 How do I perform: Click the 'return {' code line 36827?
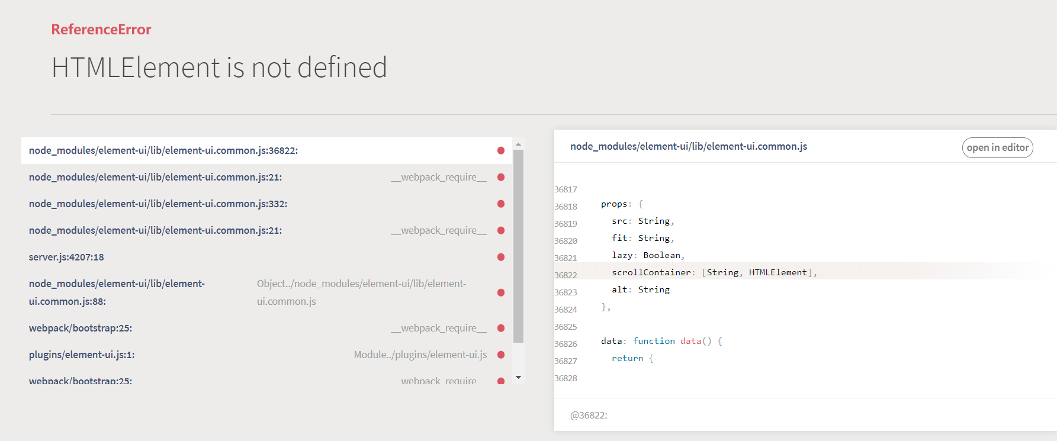coord(632,358)
